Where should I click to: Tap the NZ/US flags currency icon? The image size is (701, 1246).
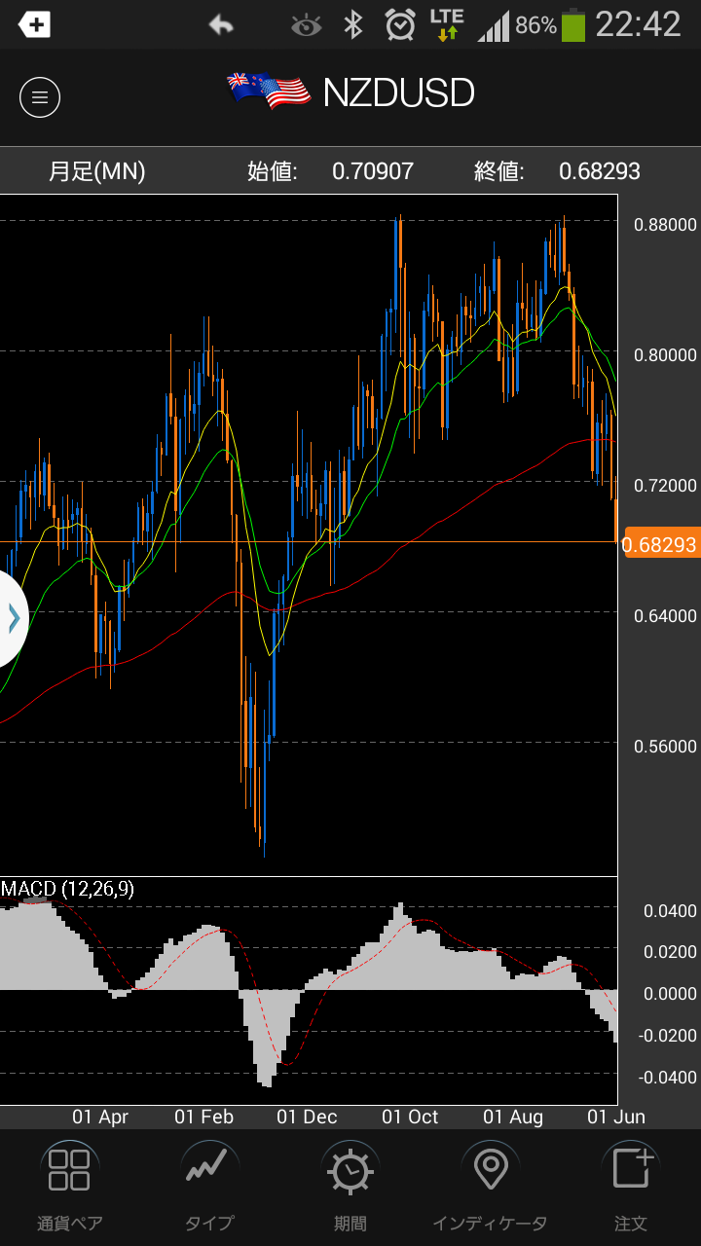click(267, 92)
